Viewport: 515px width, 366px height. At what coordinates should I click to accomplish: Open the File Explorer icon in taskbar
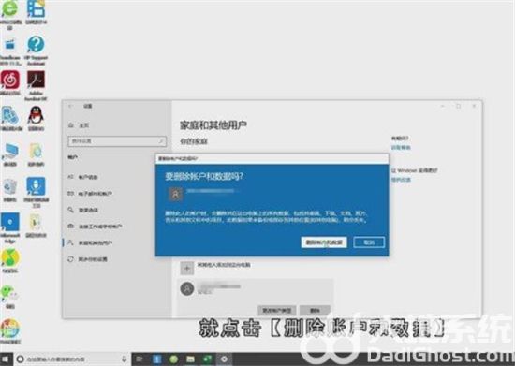coord(190,359)
